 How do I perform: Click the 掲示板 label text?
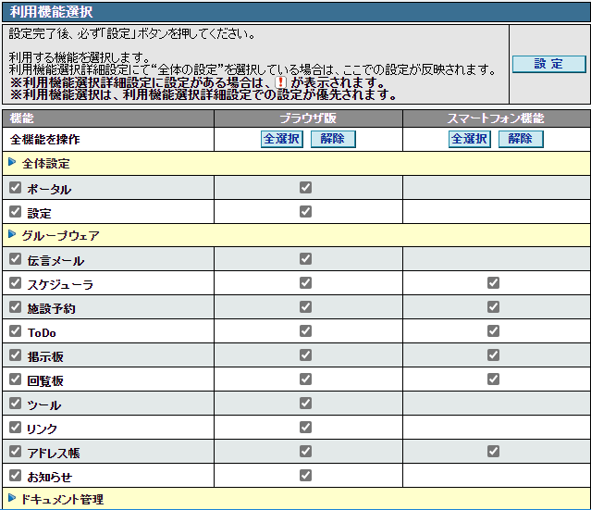tap(45, 357)
